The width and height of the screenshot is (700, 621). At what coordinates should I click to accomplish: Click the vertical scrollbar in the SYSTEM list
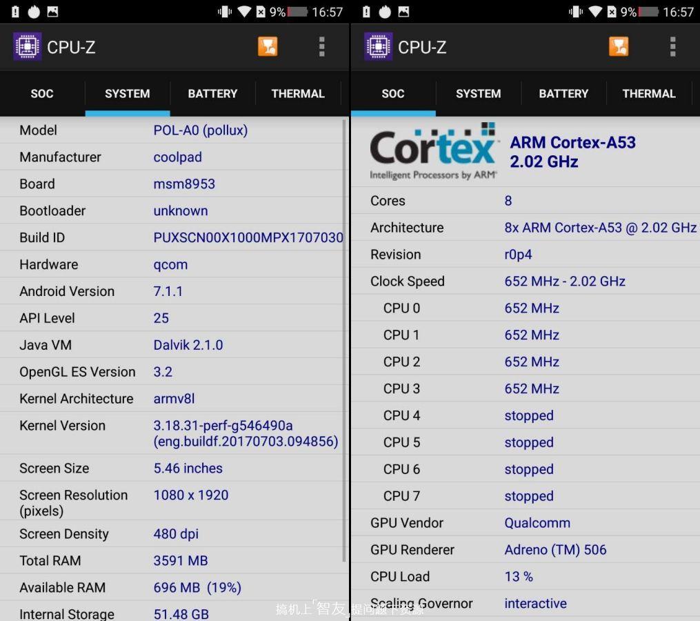click(x=343, y=340)
